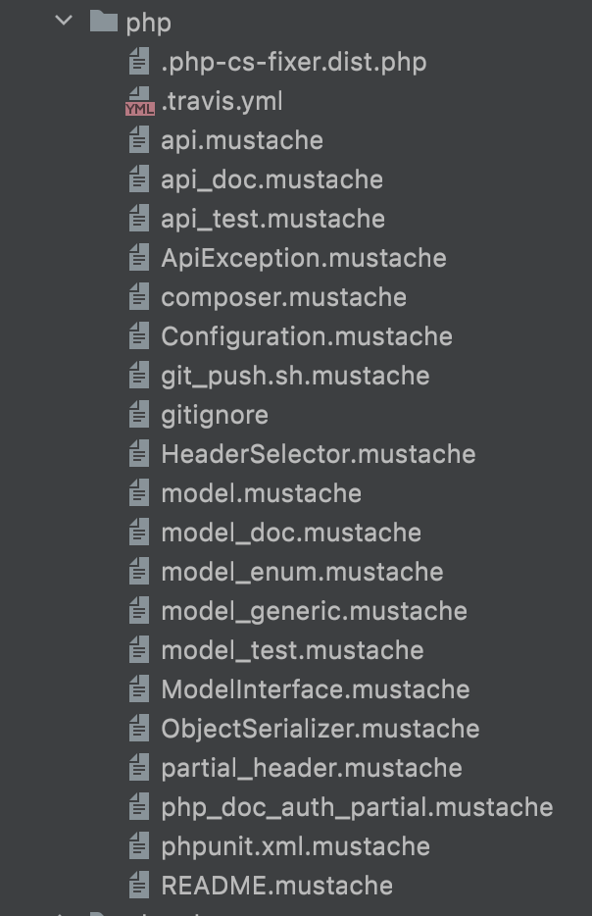This screenshot has height=916, width=592.
Task: Click the file icon next to api.mustache
Action: pos(139,140)
